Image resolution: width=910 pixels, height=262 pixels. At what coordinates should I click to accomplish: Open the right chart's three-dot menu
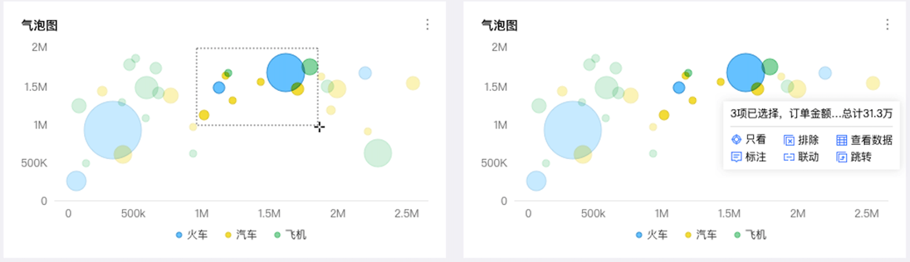pyautogui.click(x=887, y=24)
